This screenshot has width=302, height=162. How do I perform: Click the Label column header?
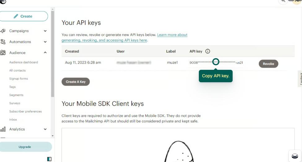pyautogui.click(x=171, y=51)
